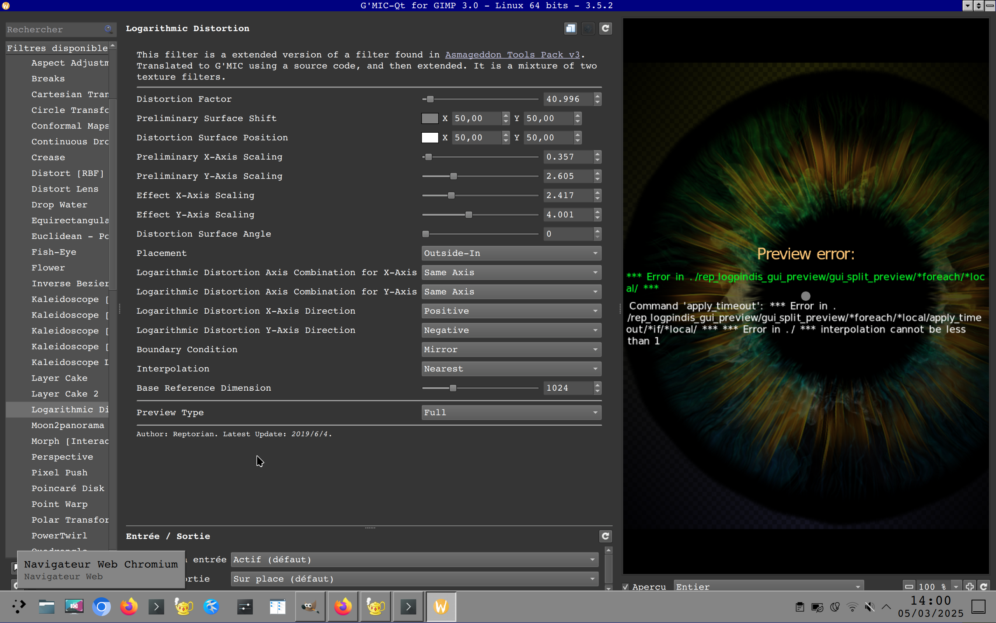The image size is (996, 623).
Task: Click the zoom-out icon left of 100 %
Action: (909, 586)
